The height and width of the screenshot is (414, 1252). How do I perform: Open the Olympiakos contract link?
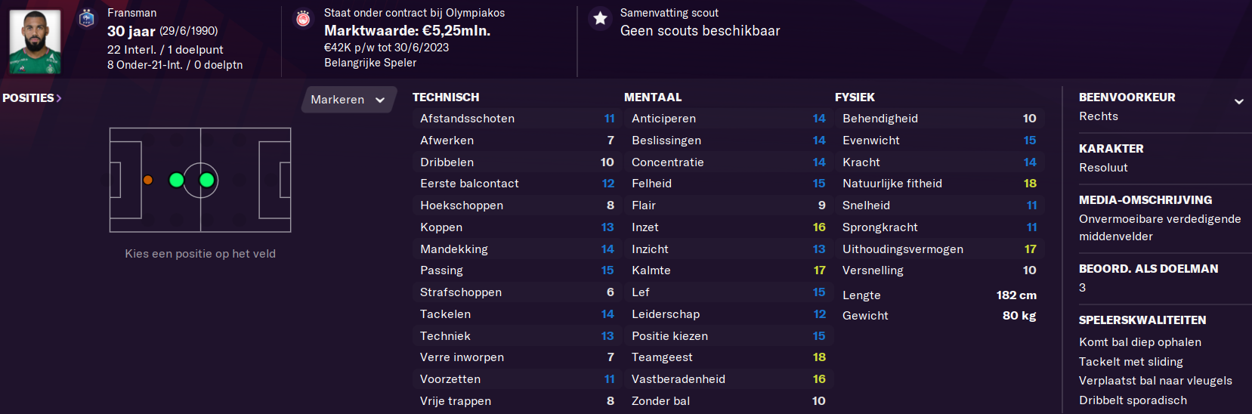[414, 13]
